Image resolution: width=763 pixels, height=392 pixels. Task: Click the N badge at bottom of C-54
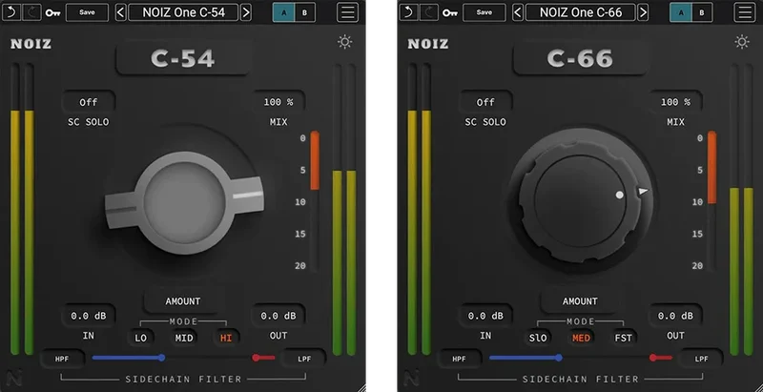pyautogui.click(x=15, y=378)
